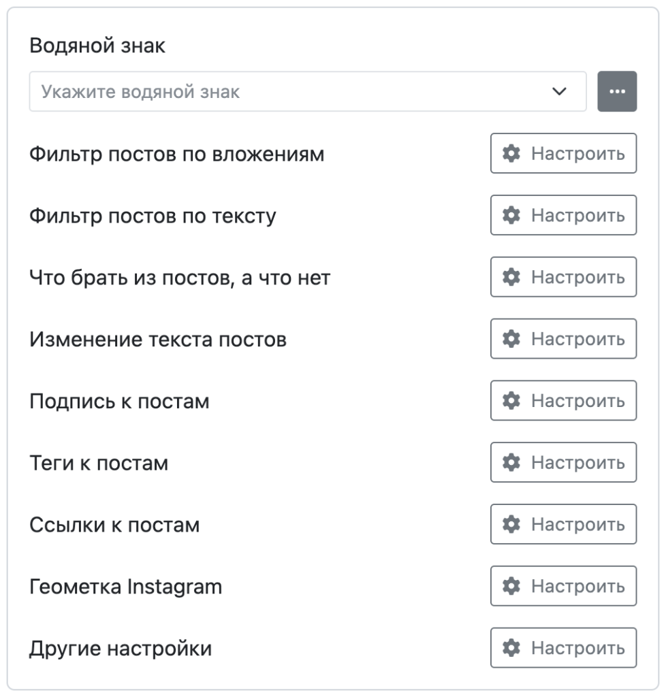Screen dimensions: 666x697
Task: Click gear icon for 'Ссылки к постам'
Action: coord(510,525)
